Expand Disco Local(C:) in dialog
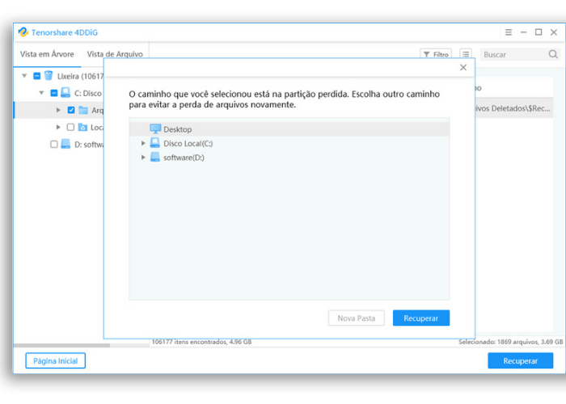Screen dimensions: 566x404 (143, 143)
